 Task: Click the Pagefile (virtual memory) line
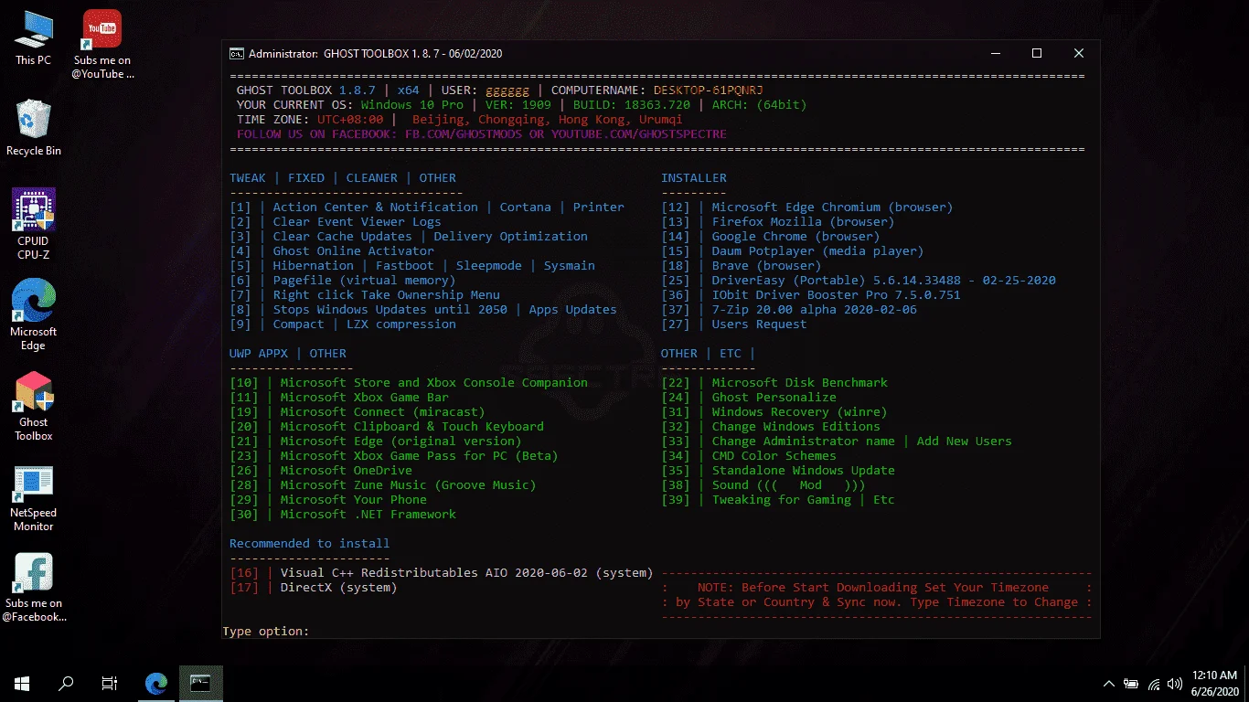click(x=343, y=281)
